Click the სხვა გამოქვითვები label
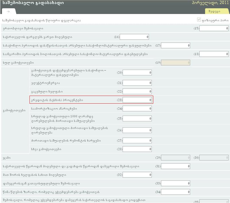 [x=46, y=149]
